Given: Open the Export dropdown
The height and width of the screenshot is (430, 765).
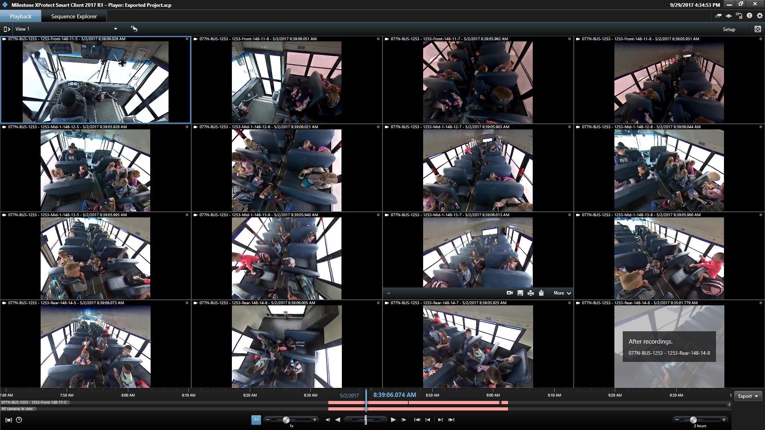Looking at the screenshot, I should 747,396.
